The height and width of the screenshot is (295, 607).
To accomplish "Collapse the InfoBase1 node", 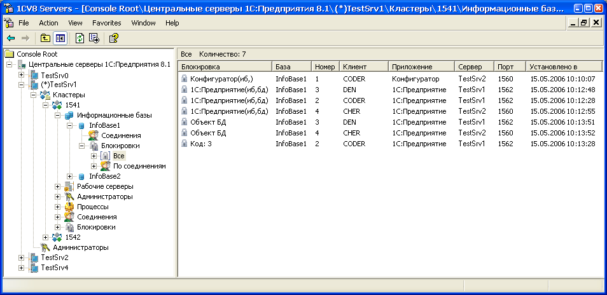I will [x=70, y=125].
